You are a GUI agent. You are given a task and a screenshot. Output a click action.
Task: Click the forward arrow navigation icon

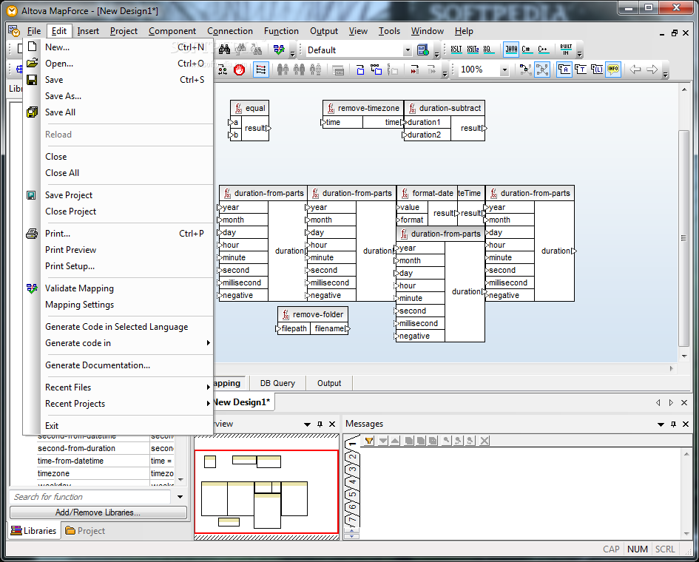point(652,70)
